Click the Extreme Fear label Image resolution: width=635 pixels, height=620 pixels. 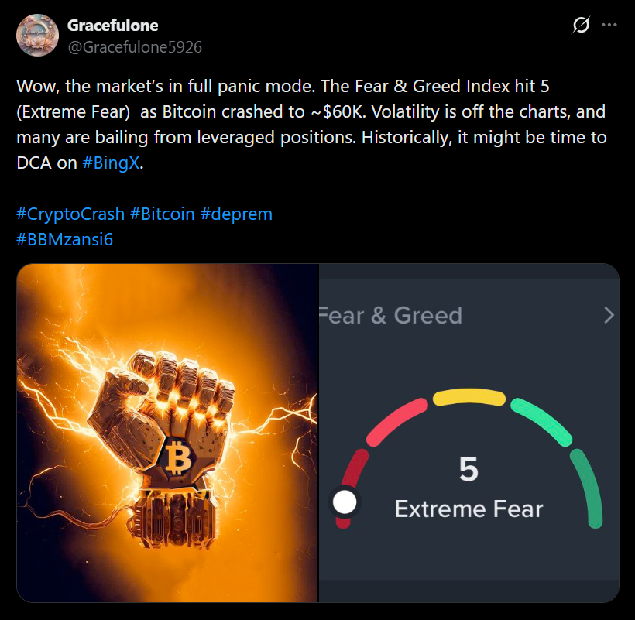(469, 509)
